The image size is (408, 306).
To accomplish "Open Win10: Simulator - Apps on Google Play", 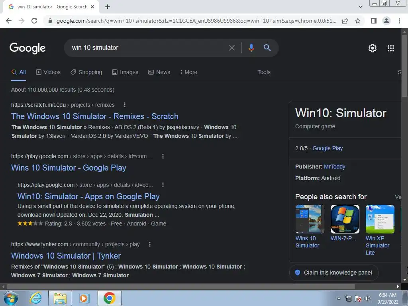I will (x=88, y=196).
